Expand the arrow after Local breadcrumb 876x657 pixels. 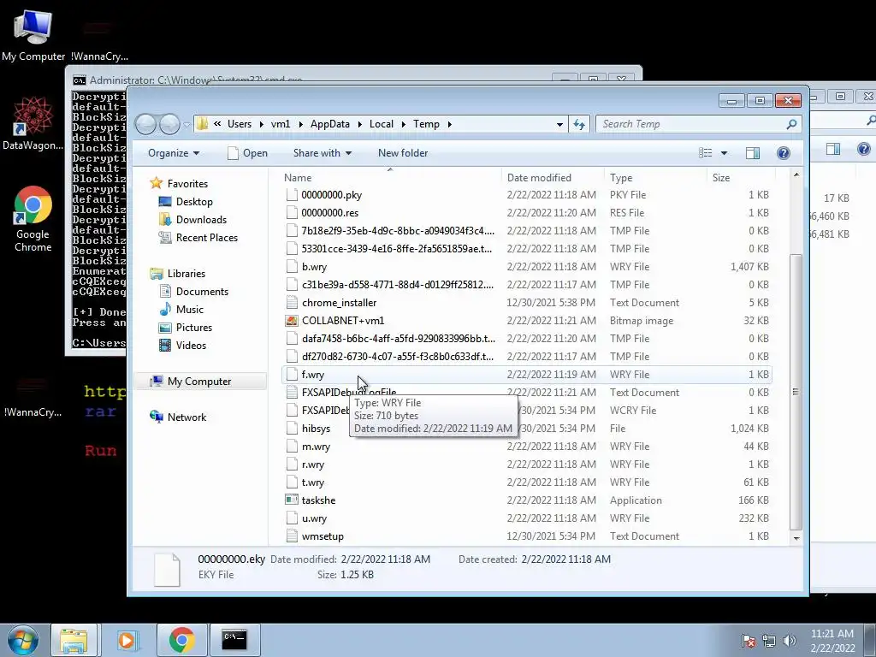point(404,124)
